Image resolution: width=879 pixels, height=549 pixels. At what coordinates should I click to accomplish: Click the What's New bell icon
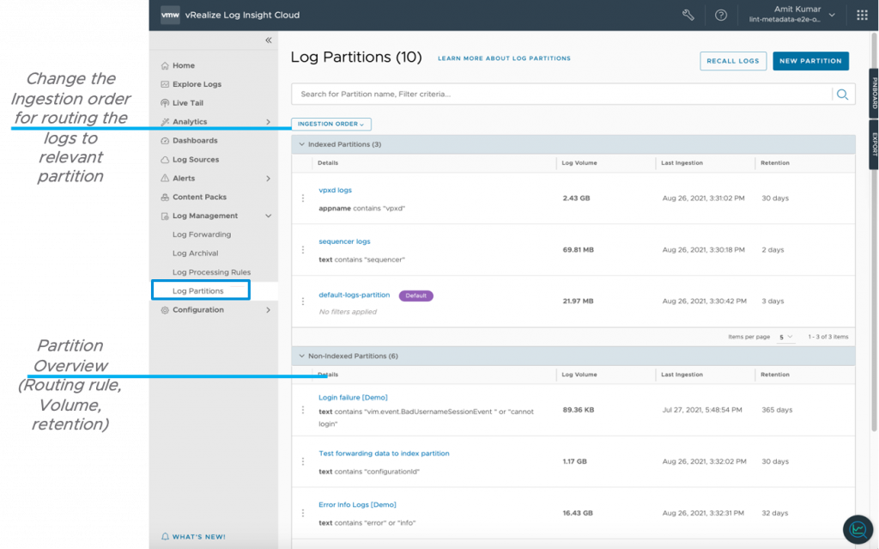[x=165, y=536]
